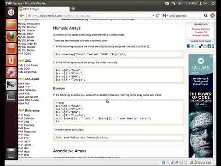Click the Numeric Arrays heading text
The width and height of the screenshot is (221, 166).
click(x=67, y=28)
